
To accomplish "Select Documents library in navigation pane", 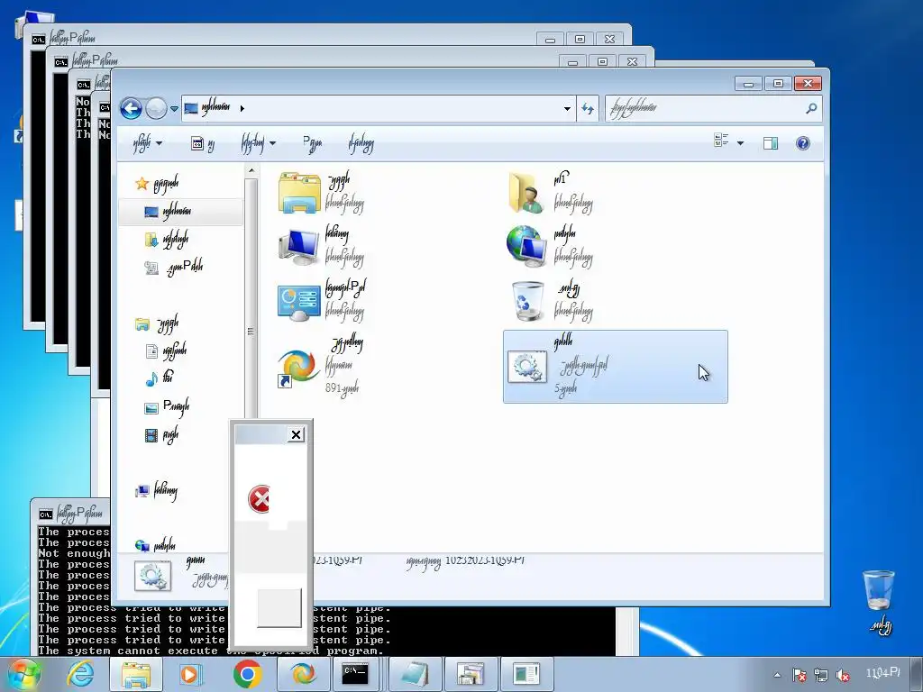I will [x=166, y=351].
